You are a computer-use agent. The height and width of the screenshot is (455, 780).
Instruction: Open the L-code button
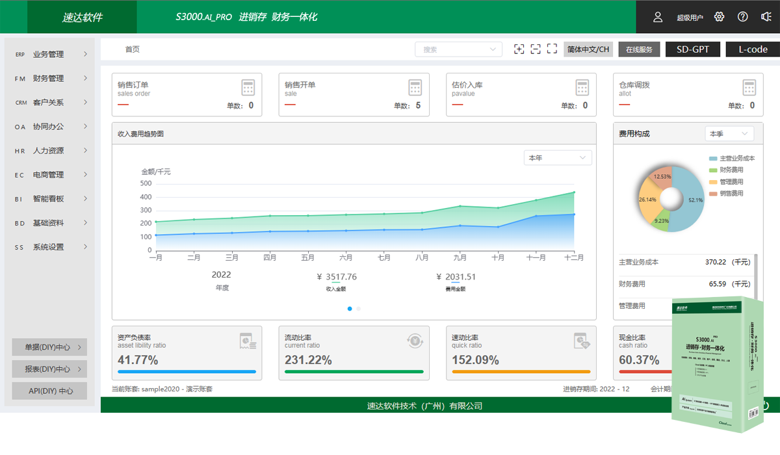pyautogui.click(x=753, y=49)
